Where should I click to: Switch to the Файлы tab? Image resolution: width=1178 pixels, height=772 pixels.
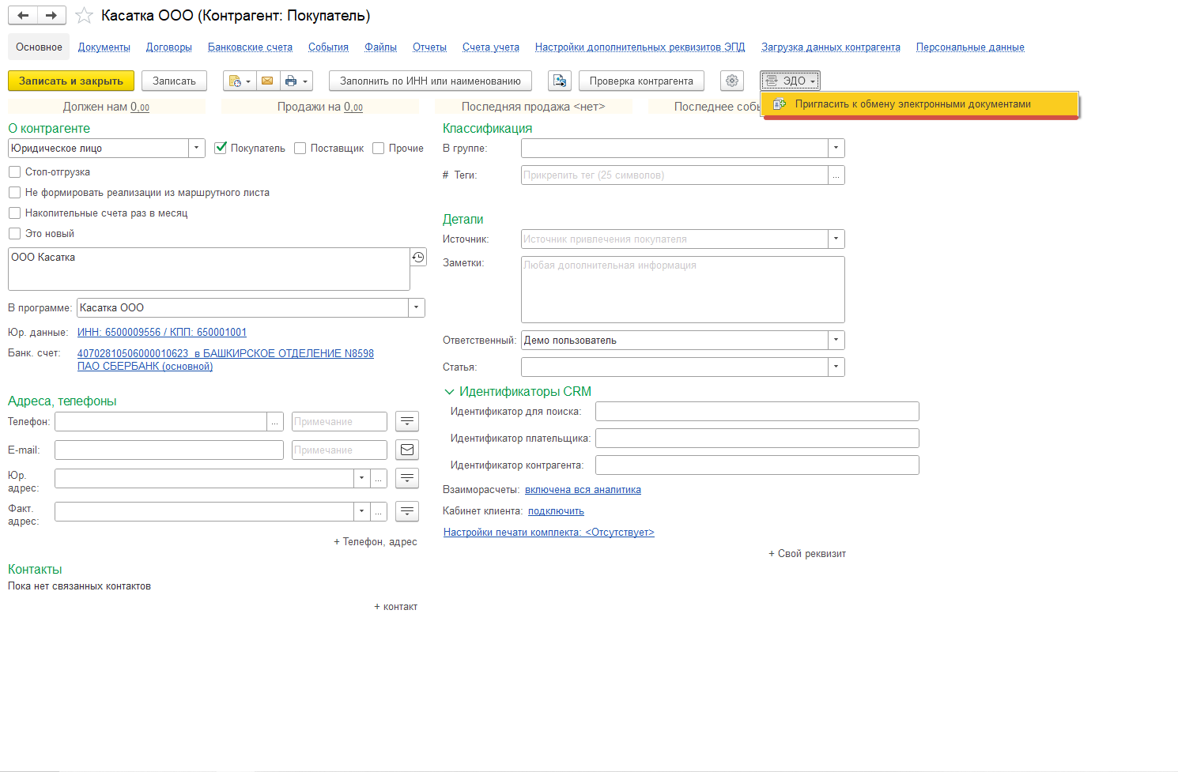380,47
